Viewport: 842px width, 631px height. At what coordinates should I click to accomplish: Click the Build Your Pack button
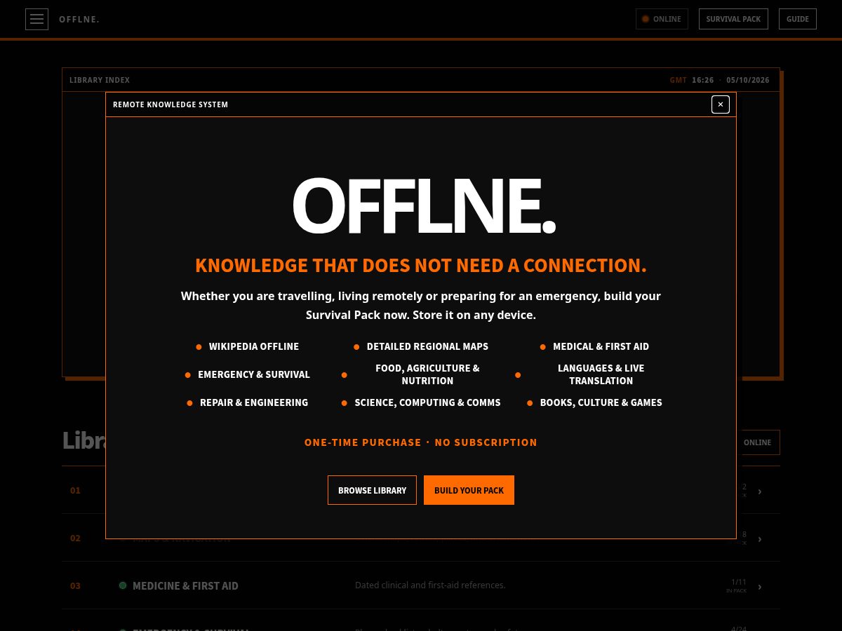[x=469, y=490]
